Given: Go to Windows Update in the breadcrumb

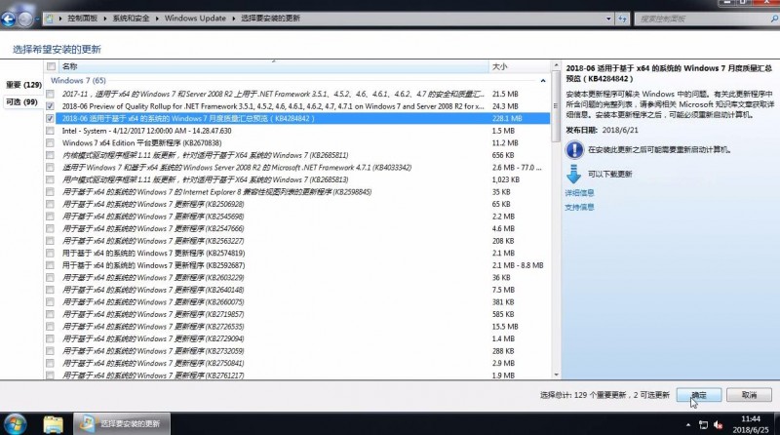Looking at the screenshot, I should pyautogui.click(x=195, y=19).
